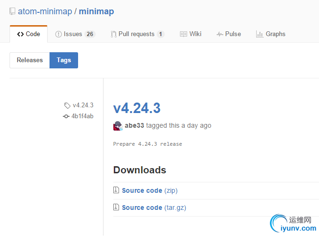Viewport: 319px width, 236px height.
Task: Switch to the Releases view
Action: [30, 60]
